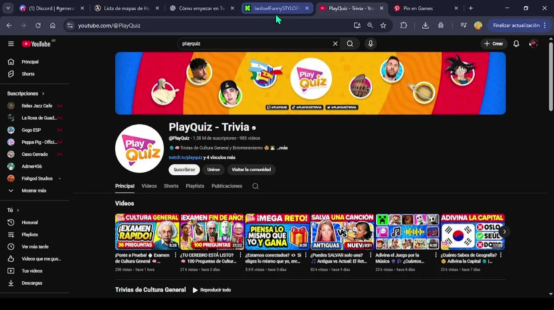This screenshot has height=310, width=554.
Task: Switch to channel Shorts tab
Action: (171, 186)
